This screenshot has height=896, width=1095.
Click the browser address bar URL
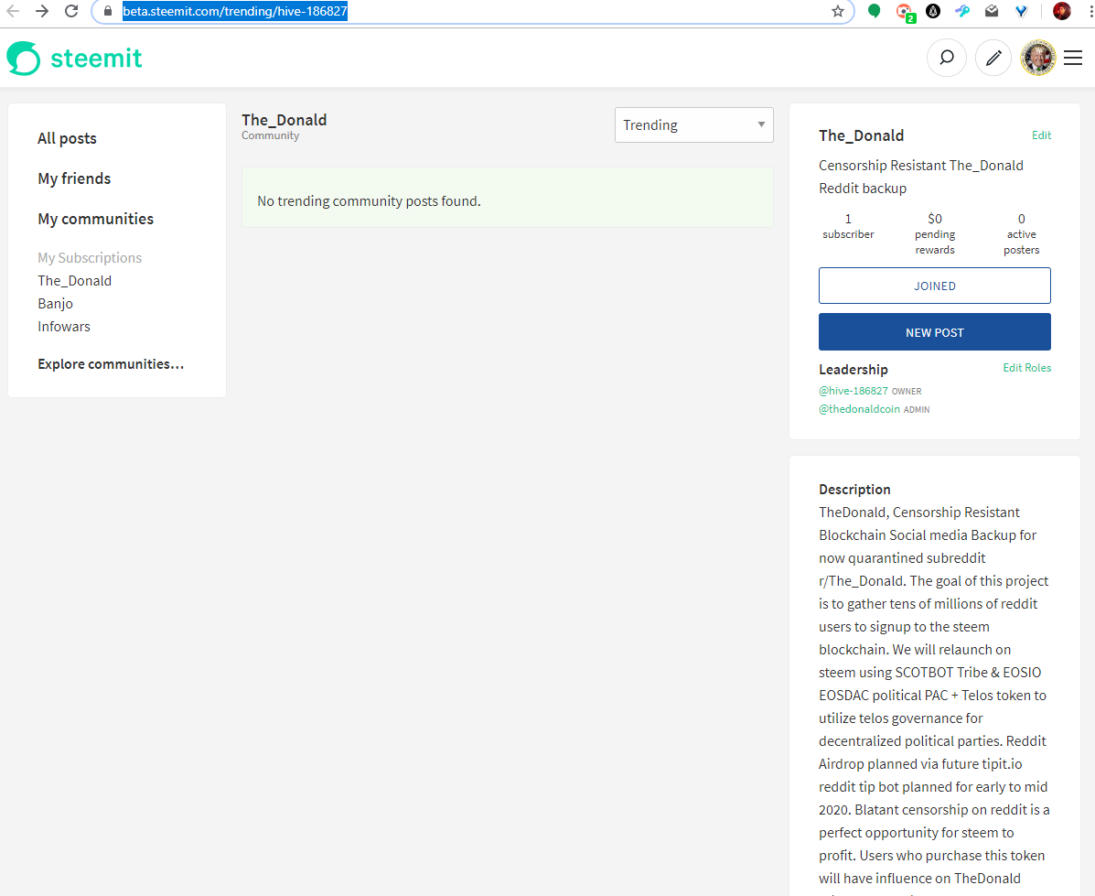coord(234,11)
